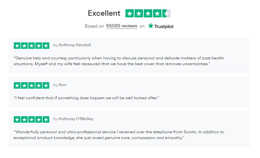Click the Excellent rating heading
Image resolution: width=260 pixels, height=158 pixels.
(x=104, y=13)
